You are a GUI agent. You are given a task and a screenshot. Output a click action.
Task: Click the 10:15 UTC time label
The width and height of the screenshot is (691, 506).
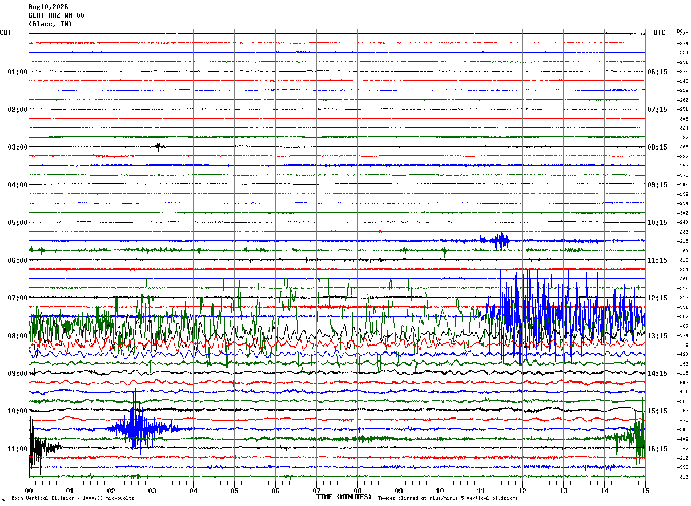[657, 223]
